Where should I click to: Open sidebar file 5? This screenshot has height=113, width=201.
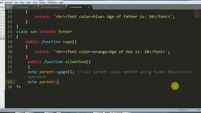point(2,26)
